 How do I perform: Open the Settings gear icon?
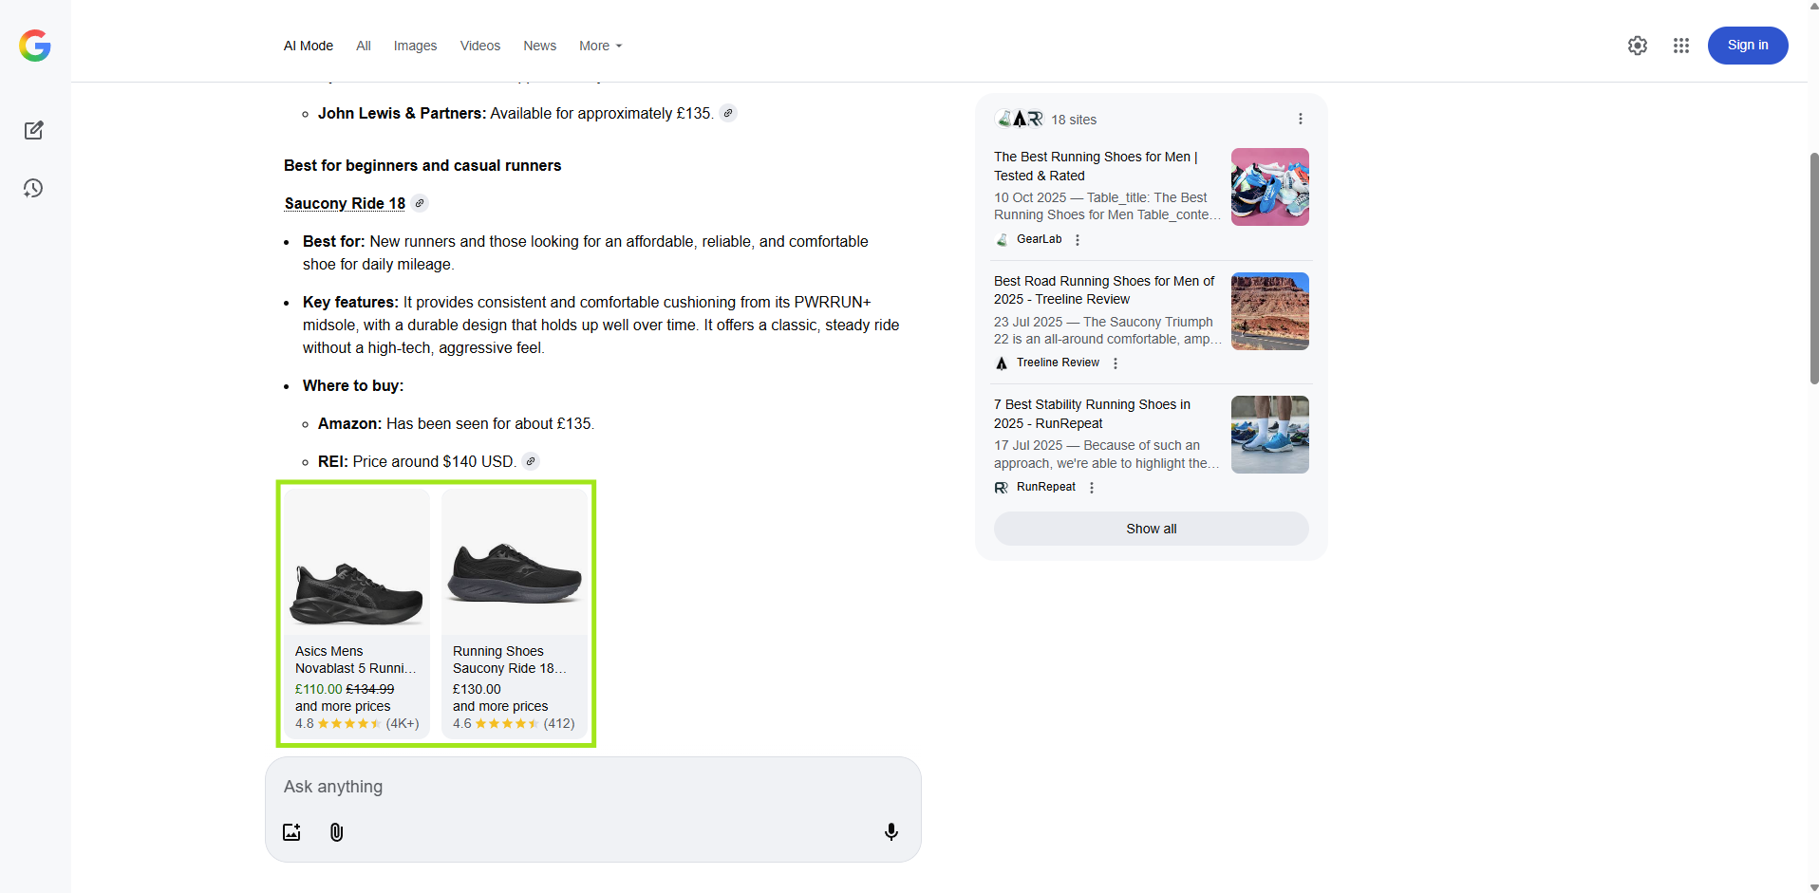1637,46
